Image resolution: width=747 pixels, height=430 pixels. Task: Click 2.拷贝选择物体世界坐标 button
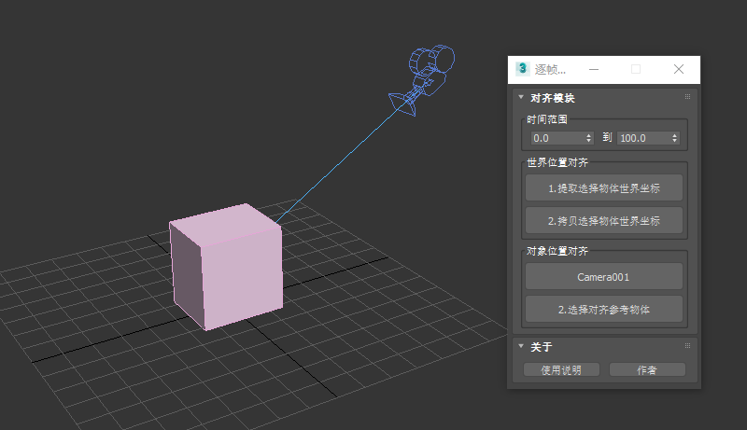(x=603, y=221)
